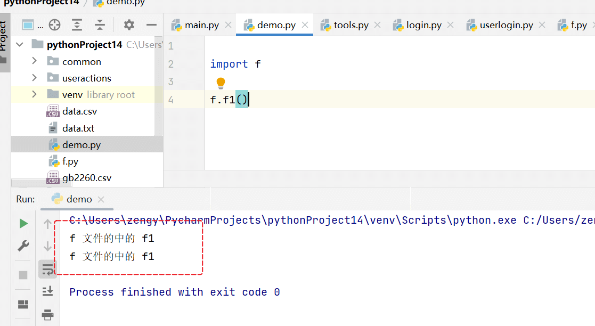The width and height of the screenshot is (595, 326).
Task: Close the tools.py tab
Action: [377, 25]
